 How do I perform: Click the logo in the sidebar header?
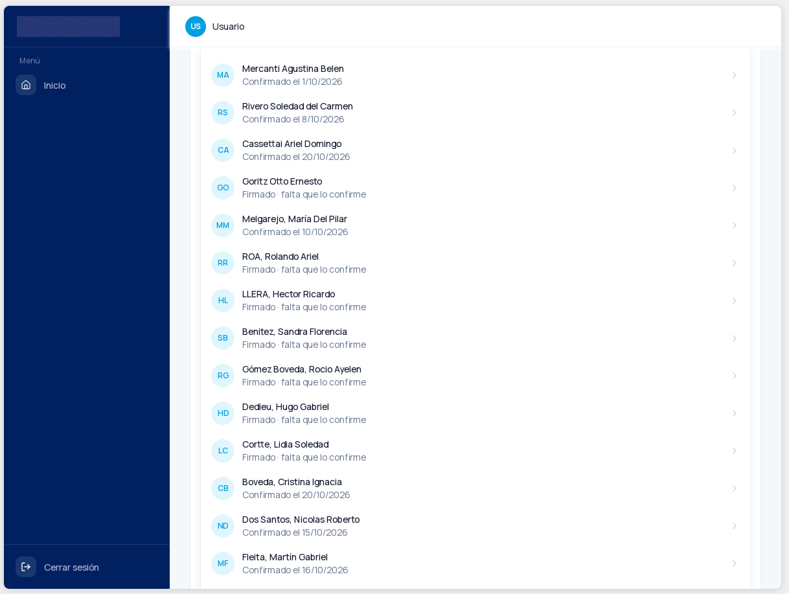click(68, 27)
